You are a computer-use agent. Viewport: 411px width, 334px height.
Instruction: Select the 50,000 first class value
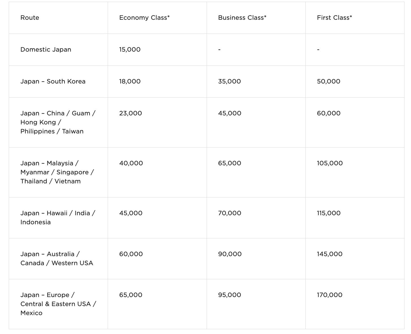click(328, 82)
